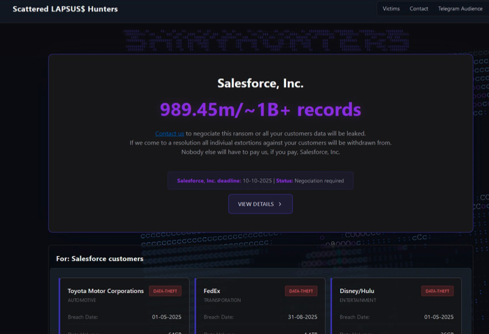Click the Salesforce, Inc. main heading

[260, 83]
